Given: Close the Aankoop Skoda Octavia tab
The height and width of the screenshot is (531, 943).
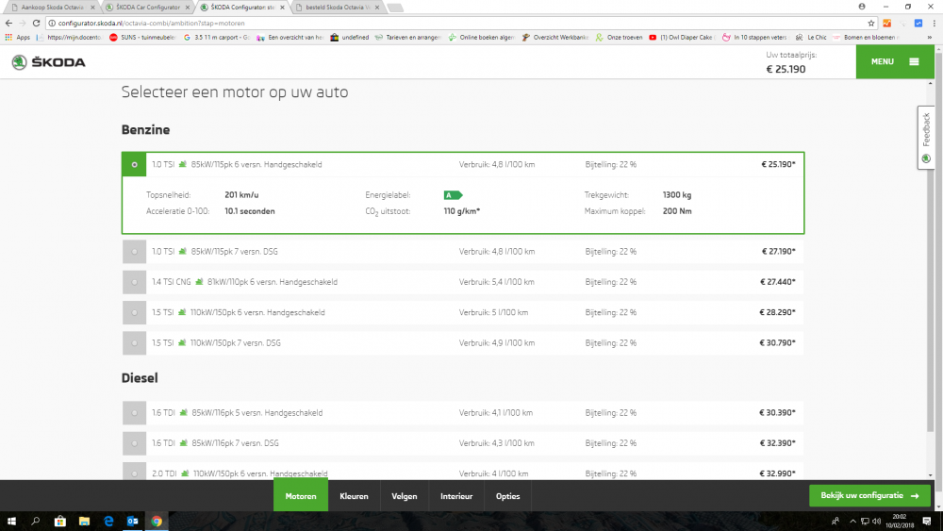Looking at the screenshot, I should (92, 8).
